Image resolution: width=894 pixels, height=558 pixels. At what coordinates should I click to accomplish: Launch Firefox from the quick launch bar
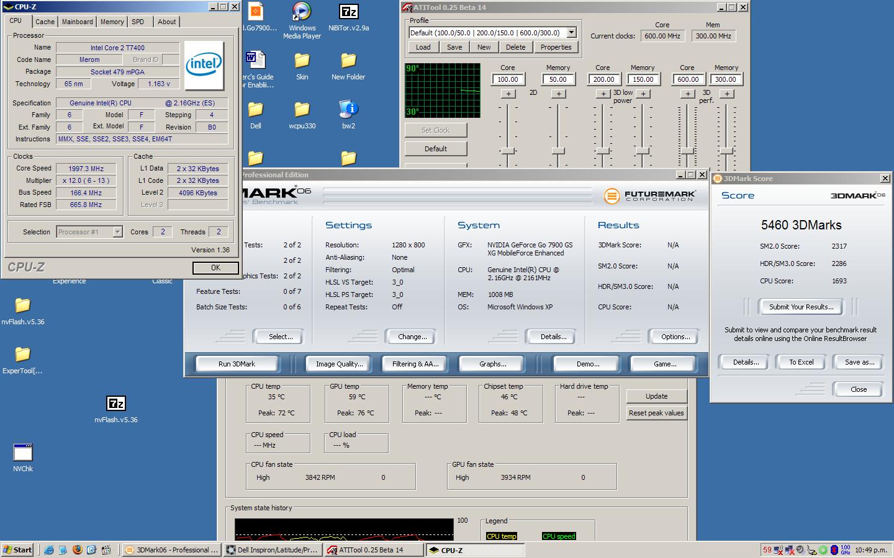[77, 550]
